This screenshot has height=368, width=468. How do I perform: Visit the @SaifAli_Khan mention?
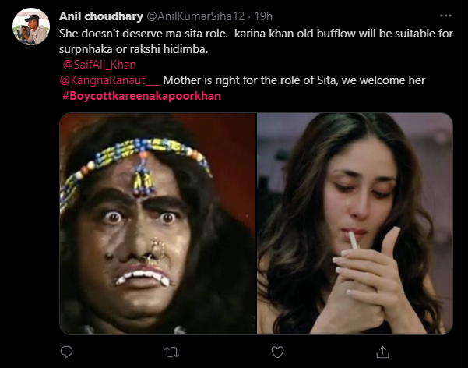coord(97,65)
